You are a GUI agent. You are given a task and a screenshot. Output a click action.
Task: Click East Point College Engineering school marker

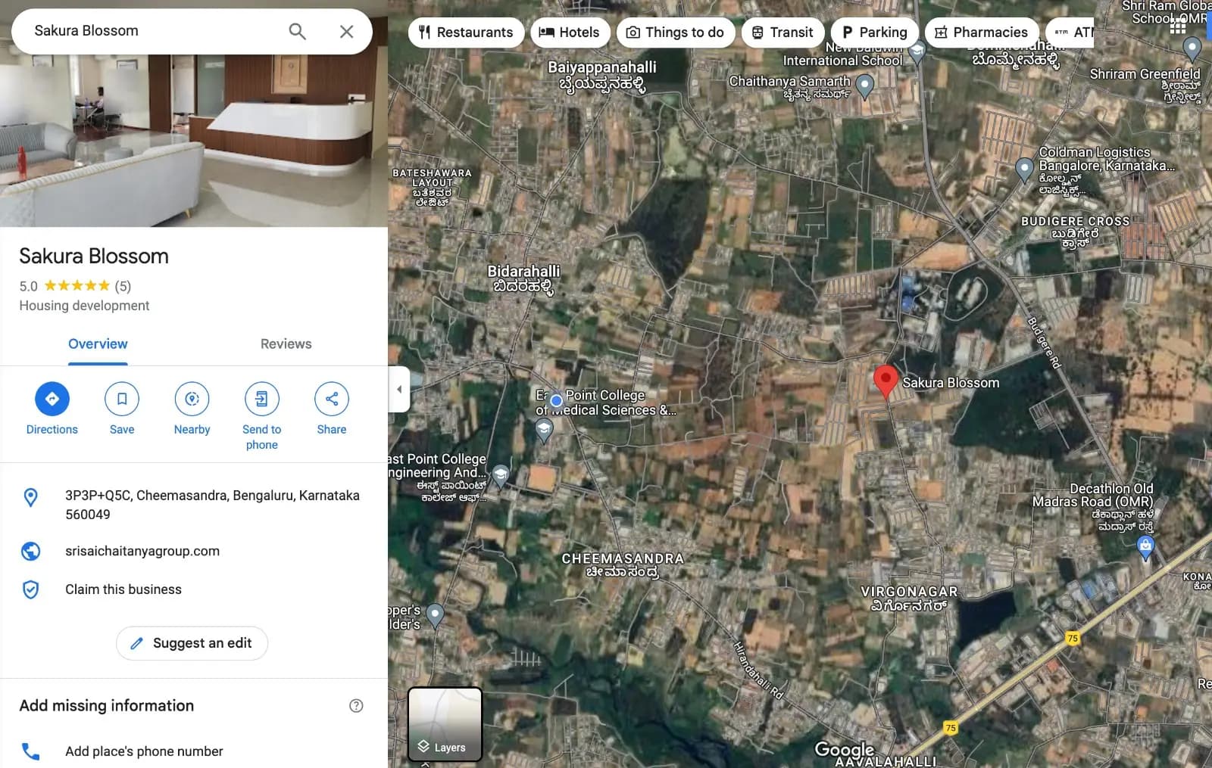click(500, 476)
